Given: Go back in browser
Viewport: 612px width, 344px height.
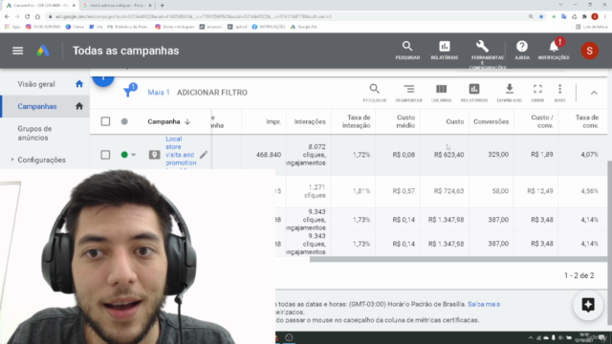Looking at the screenshot, I should (7, 17).
